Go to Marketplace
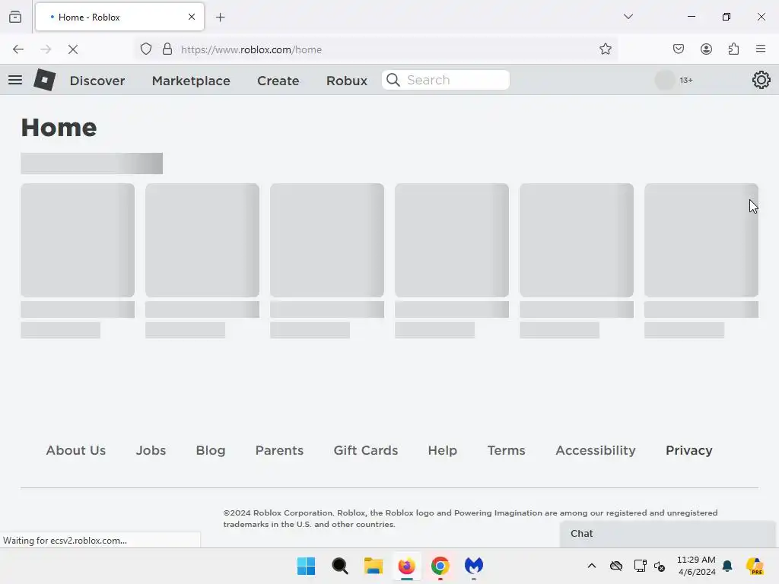This screenshot has height=584, width=779. click(x=191, y=81)
